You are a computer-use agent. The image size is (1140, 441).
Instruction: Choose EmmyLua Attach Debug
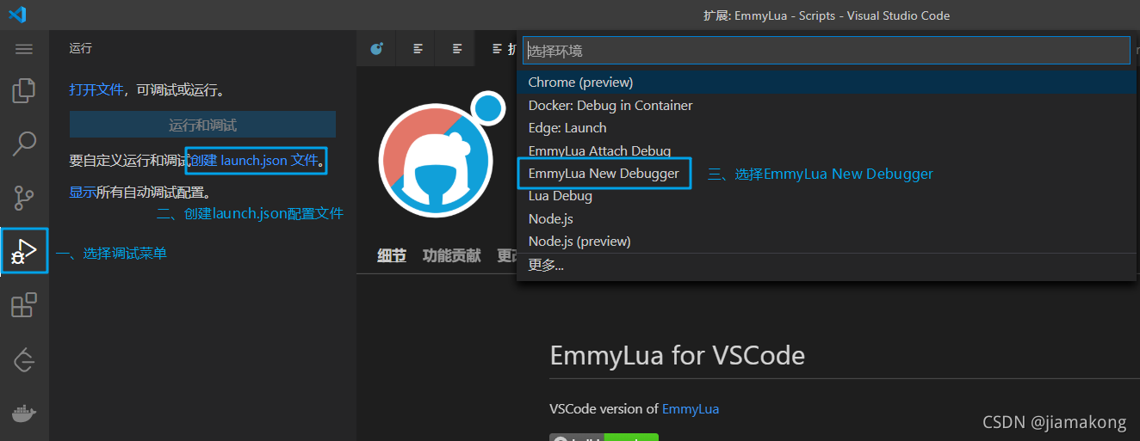(x=827, y=150)
